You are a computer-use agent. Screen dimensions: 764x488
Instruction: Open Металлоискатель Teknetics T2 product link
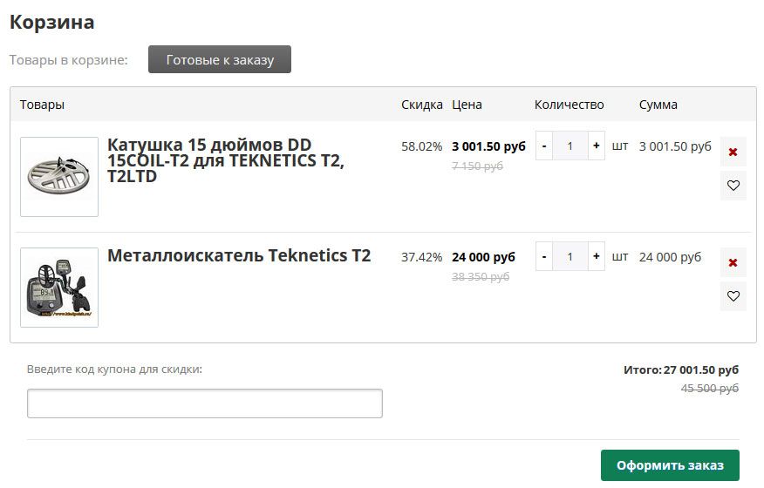click(x=239, y=255)
